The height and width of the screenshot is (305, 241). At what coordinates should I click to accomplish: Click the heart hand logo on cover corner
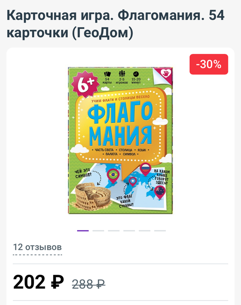(166, 73)
